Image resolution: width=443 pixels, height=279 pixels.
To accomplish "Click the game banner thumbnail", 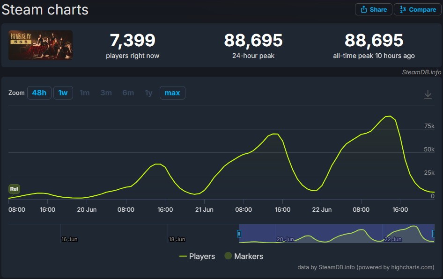I will click(40, 45).
